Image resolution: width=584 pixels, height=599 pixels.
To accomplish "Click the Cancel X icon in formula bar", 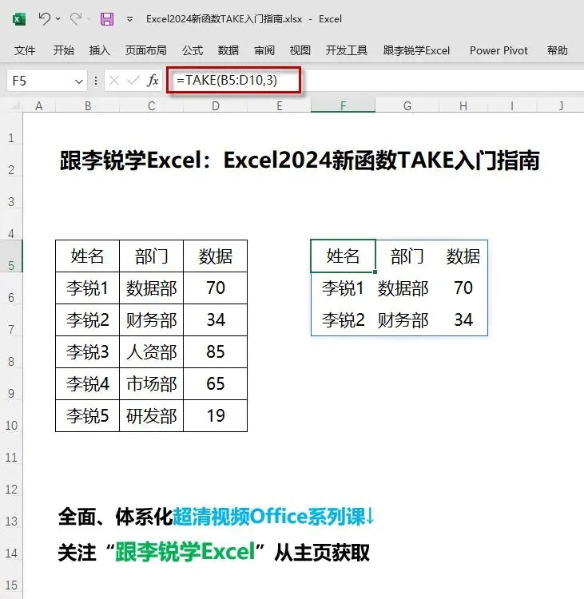I will 114,81.
